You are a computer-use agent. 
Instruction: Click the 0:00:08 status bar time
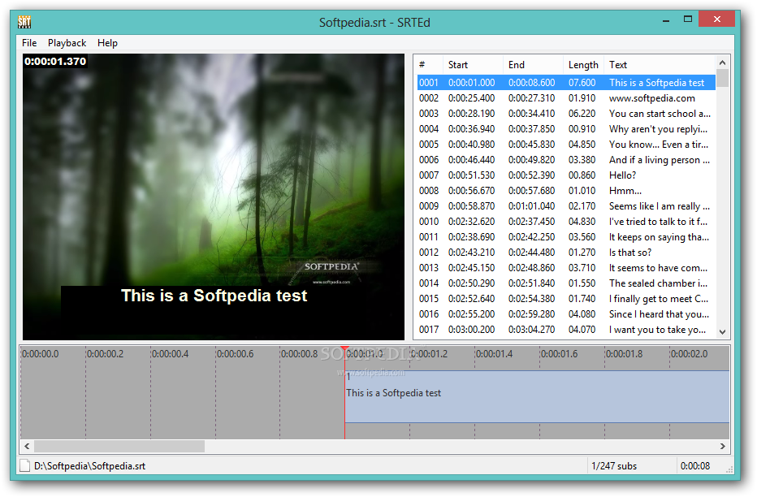tap(695, 465)
